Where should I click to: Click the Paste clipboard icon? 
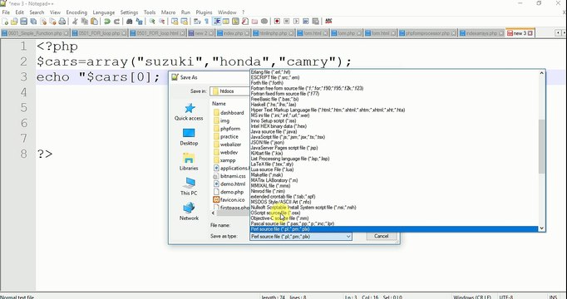click(x=95, y=22)
